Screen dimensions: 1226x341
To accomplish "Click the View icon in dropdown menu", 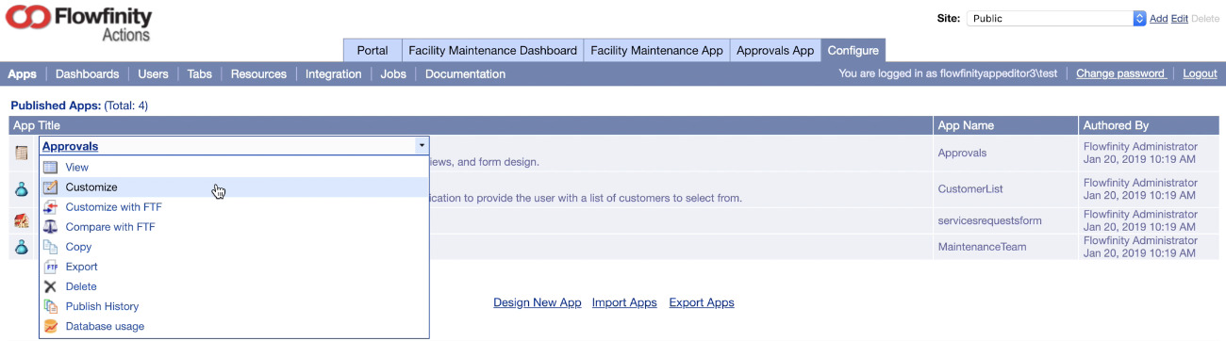I will click(x=51, y=168).
